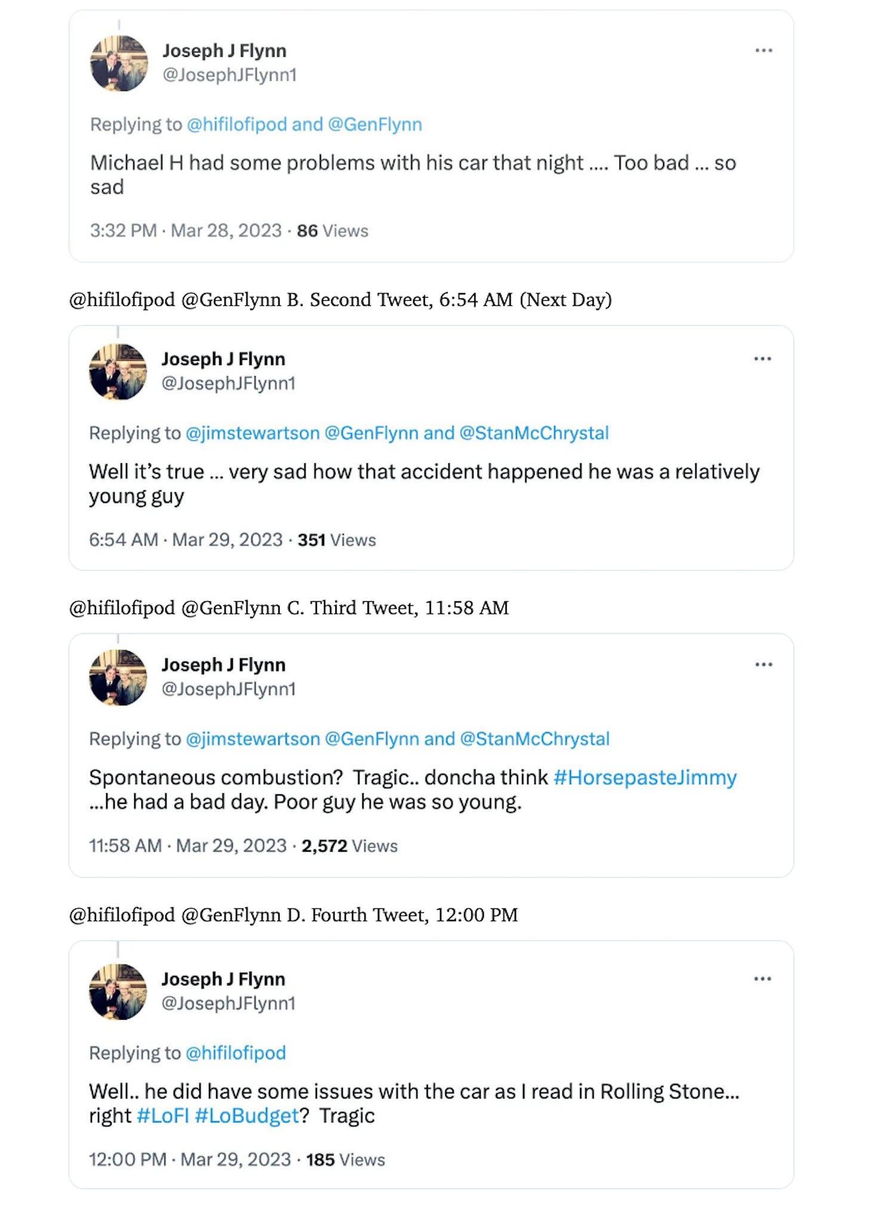
Task: Open the profile avatar on the 12:00 PM tweet
Action: click(118, 991)
